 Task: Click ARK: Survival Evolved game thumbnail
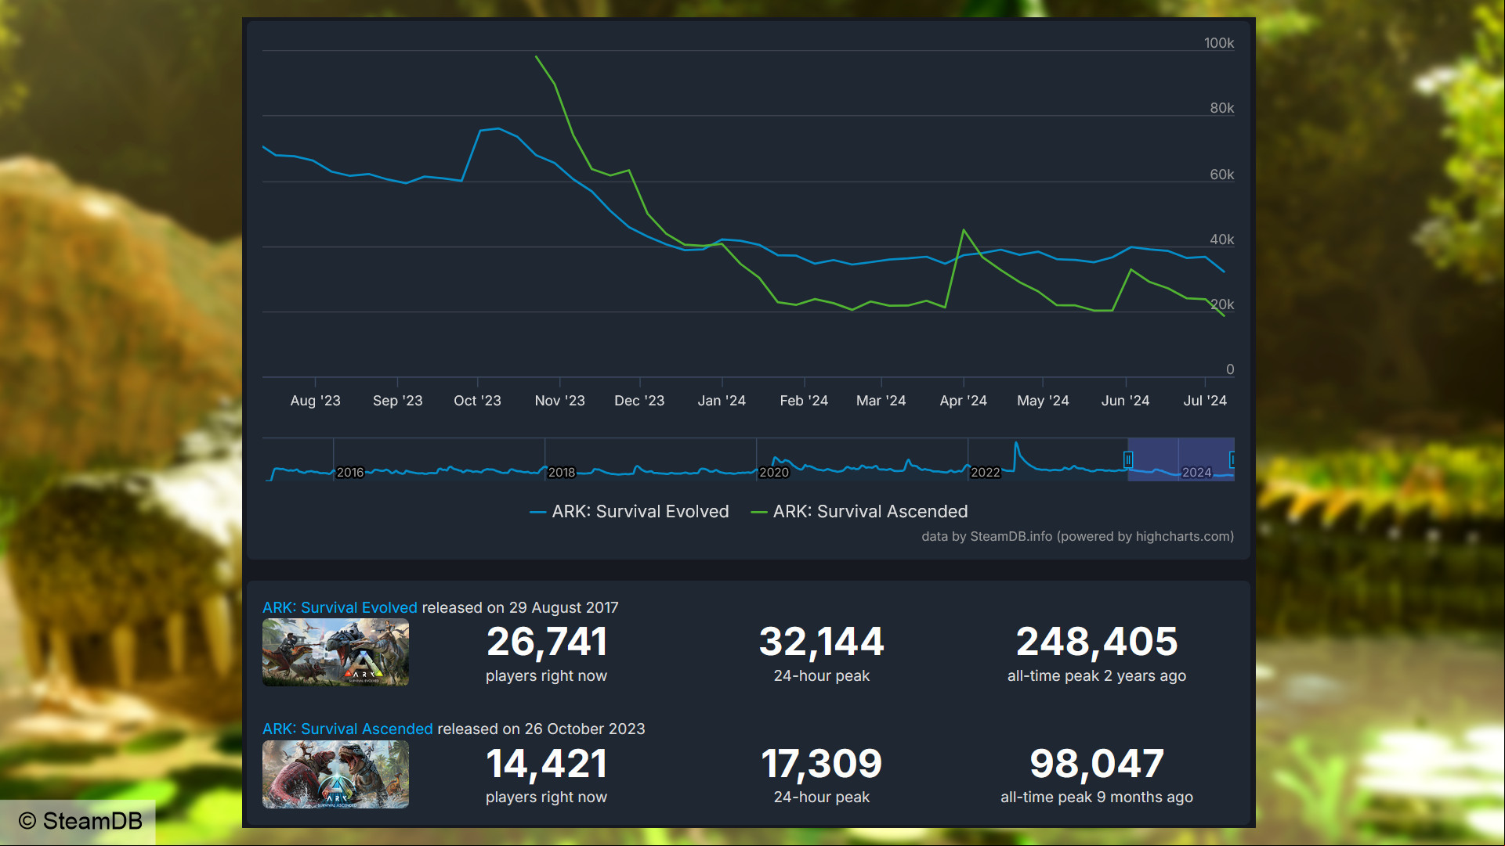tap(335, 652)
